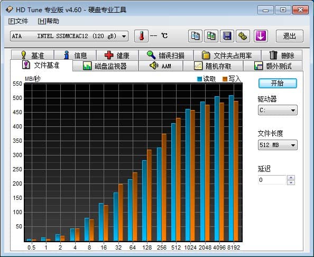Open the [H]帮助 help menu
This screenshot has height=257, width=314.
pyautogui.click(x=49, y=21)
